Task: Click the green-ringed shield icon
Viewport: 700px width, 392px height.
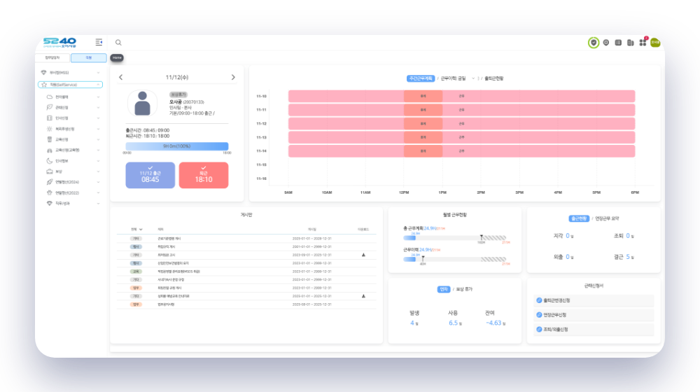Action: tap(594, 43)
